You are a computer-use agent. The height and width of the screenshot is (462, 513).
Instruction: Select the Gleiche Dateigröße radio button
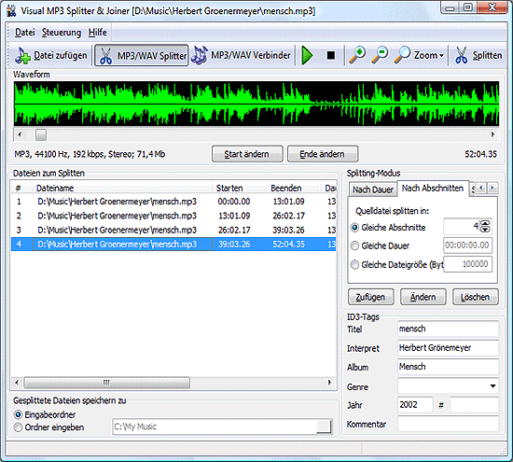coord(354,264)
